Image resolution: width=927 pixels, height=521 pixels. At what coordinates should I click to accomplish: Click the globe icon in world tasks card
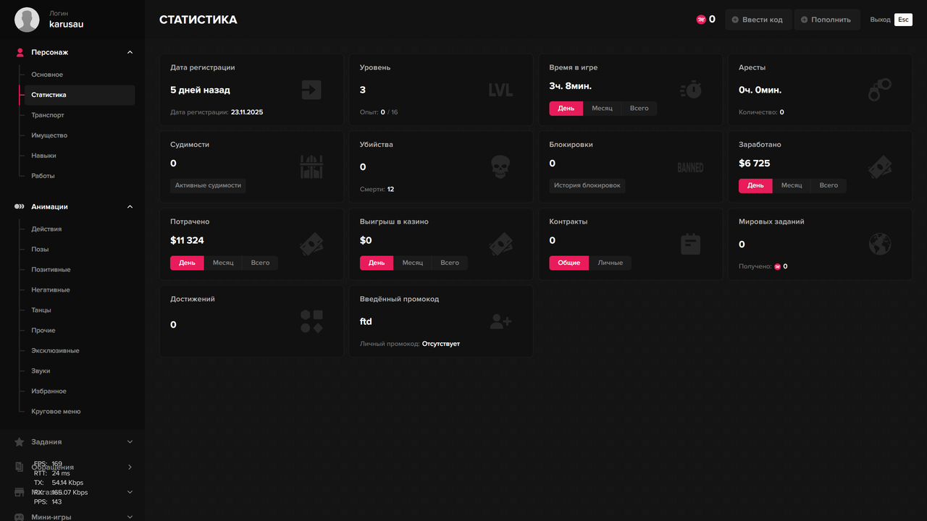880,244
